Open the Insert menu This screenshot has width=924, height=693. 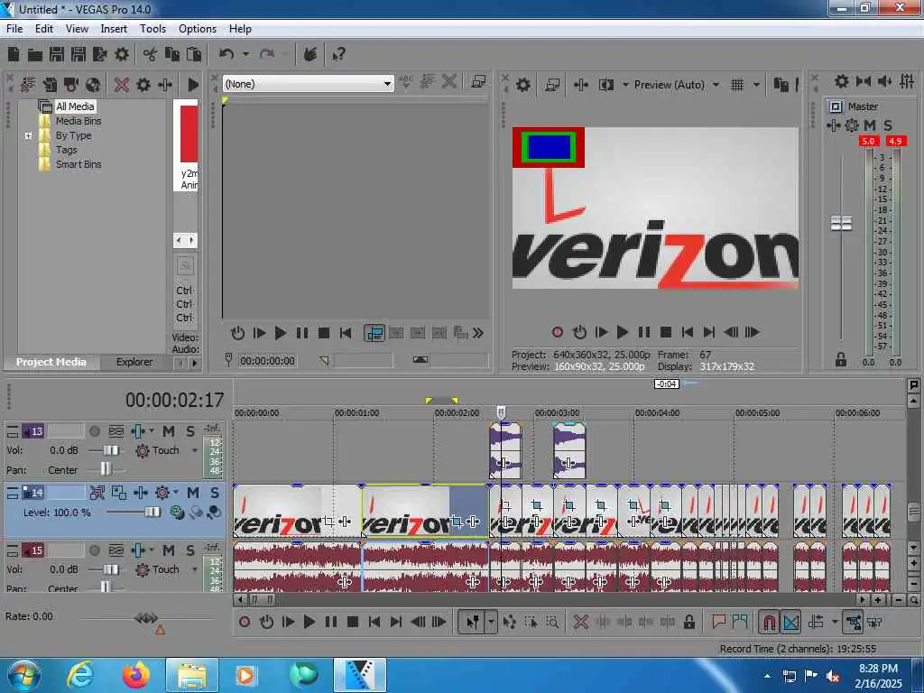coord(114,29)
